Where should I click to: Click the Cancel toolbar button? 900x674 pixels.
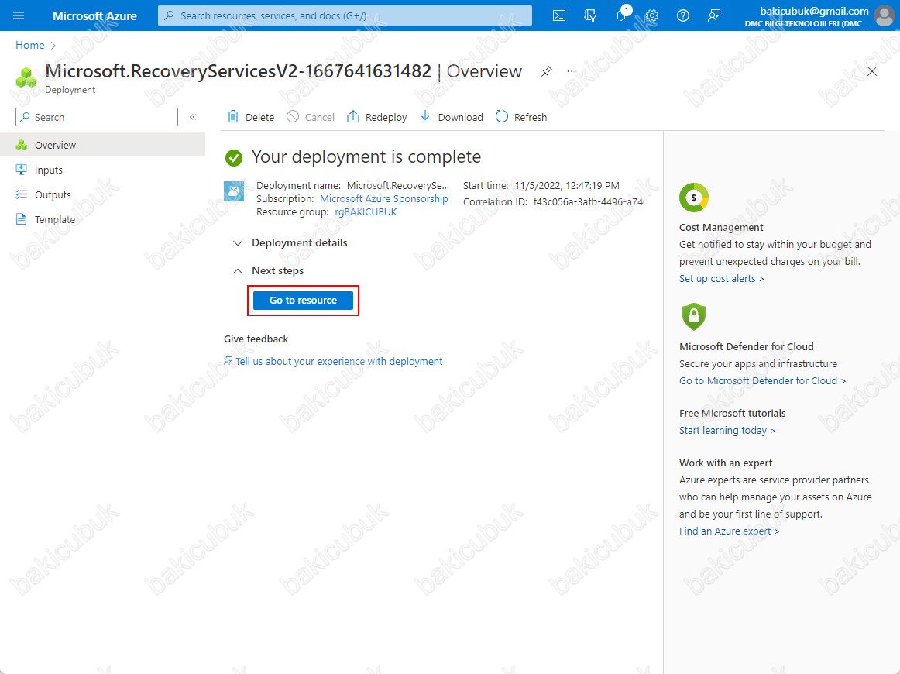pyautogui.click(x=311, y=117)
